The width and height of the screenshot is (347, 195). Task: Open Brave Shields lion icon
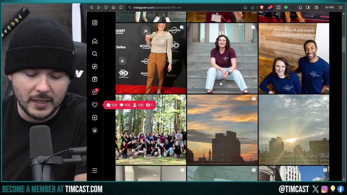coord(262,8)
